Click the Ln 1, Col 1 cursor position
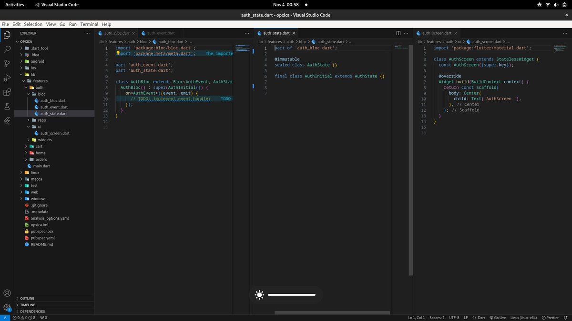 coord(416,317)
